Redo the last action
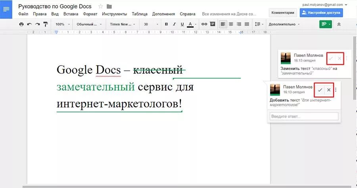 coord(38,24)
